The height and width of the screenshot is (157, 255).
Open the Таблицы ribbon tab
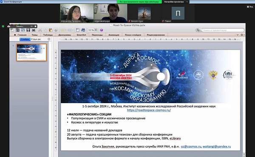(x=48, y=35)
